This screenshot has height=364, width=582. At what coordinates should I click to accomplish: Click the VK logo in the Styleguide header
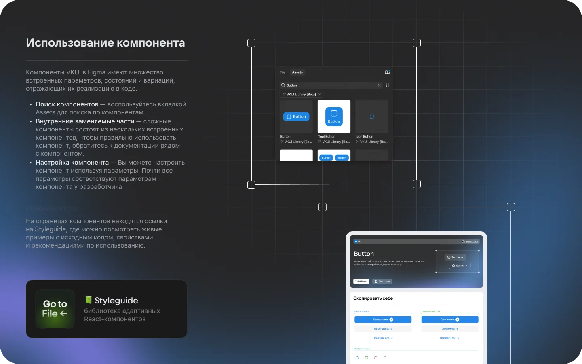[x=356, y=241]
